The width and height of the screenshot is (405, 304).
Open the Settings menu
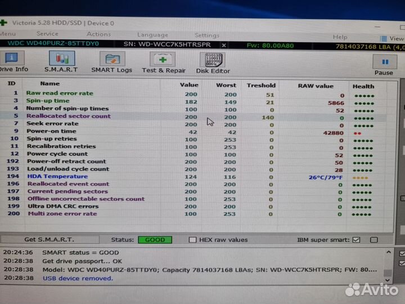[206, 35]
